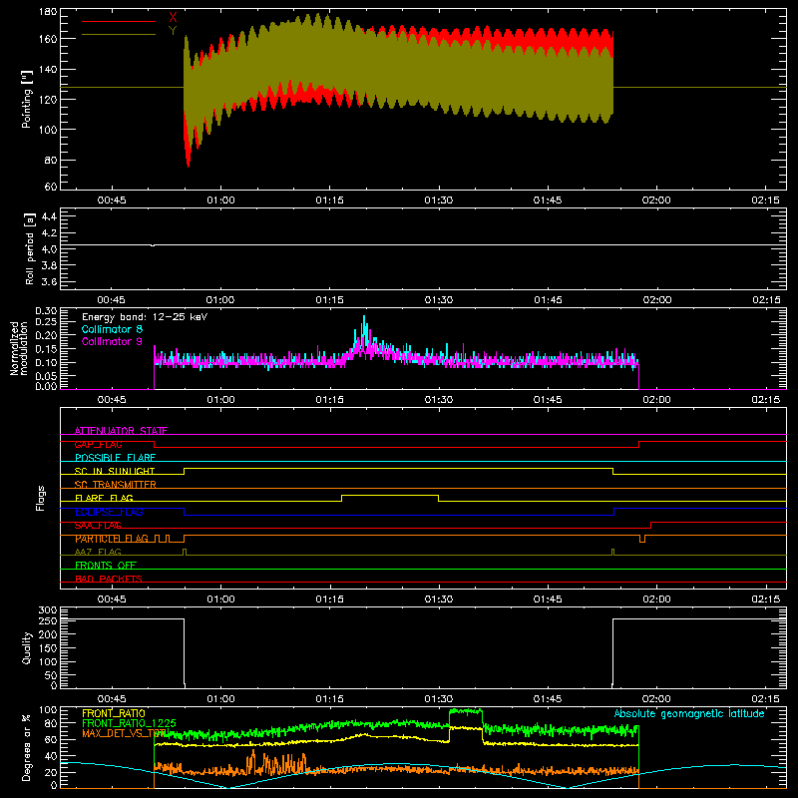Screen dimensions: 798x798
Task: Select the green FRONT_RATIO_1225 legend entry
Action: 130,723
